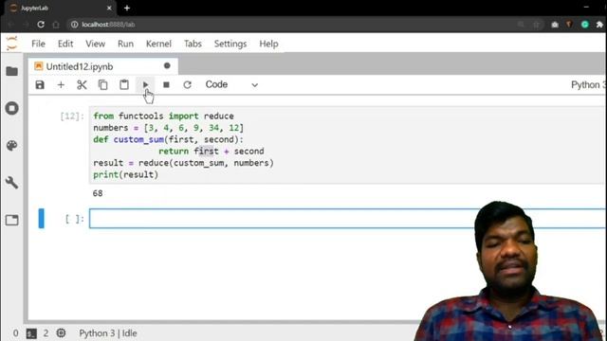Viewport: 607px width, 341px height.
Task: Open the browser extensions puzzle icon
Action: [x=599, y=25]
